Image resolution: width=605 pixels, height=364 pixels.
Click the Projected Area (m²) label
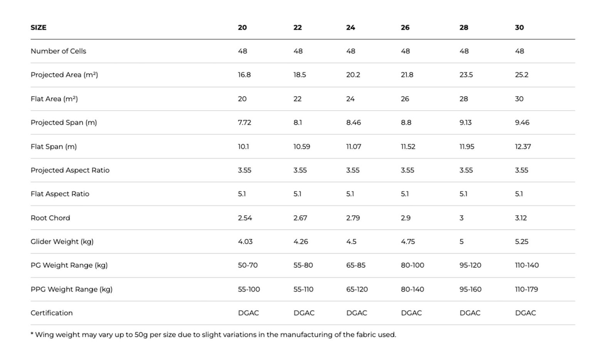click(x=64, y=75)
